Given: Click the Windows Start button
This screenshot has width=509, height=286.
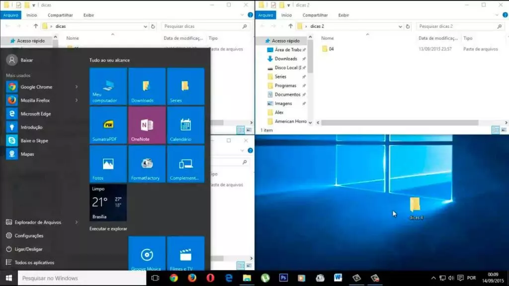Looking at the screenshot, I should click(x=9, y=278).
